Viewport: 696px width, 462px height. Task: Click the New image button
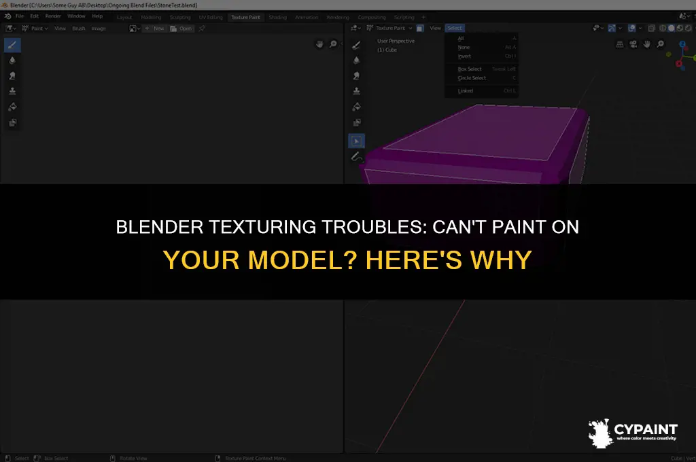pos(154,29)
